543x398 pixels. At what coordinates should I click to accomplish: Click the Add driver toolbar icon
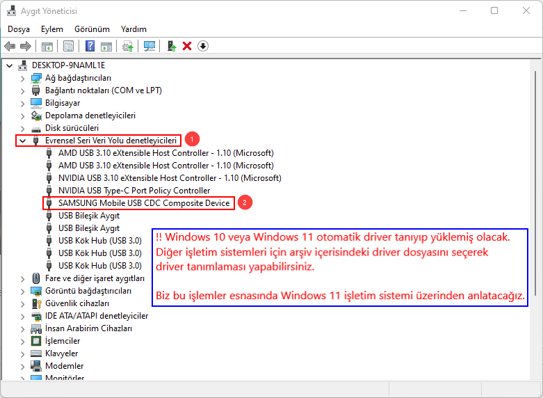[172, 46]
